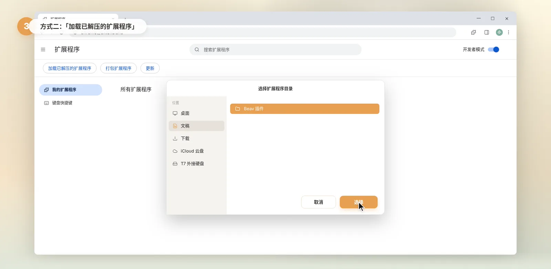Toggle the browser side panel icon
Image resolution: width=551 pixels, height=269 pixels.
(x=487, y=32)
